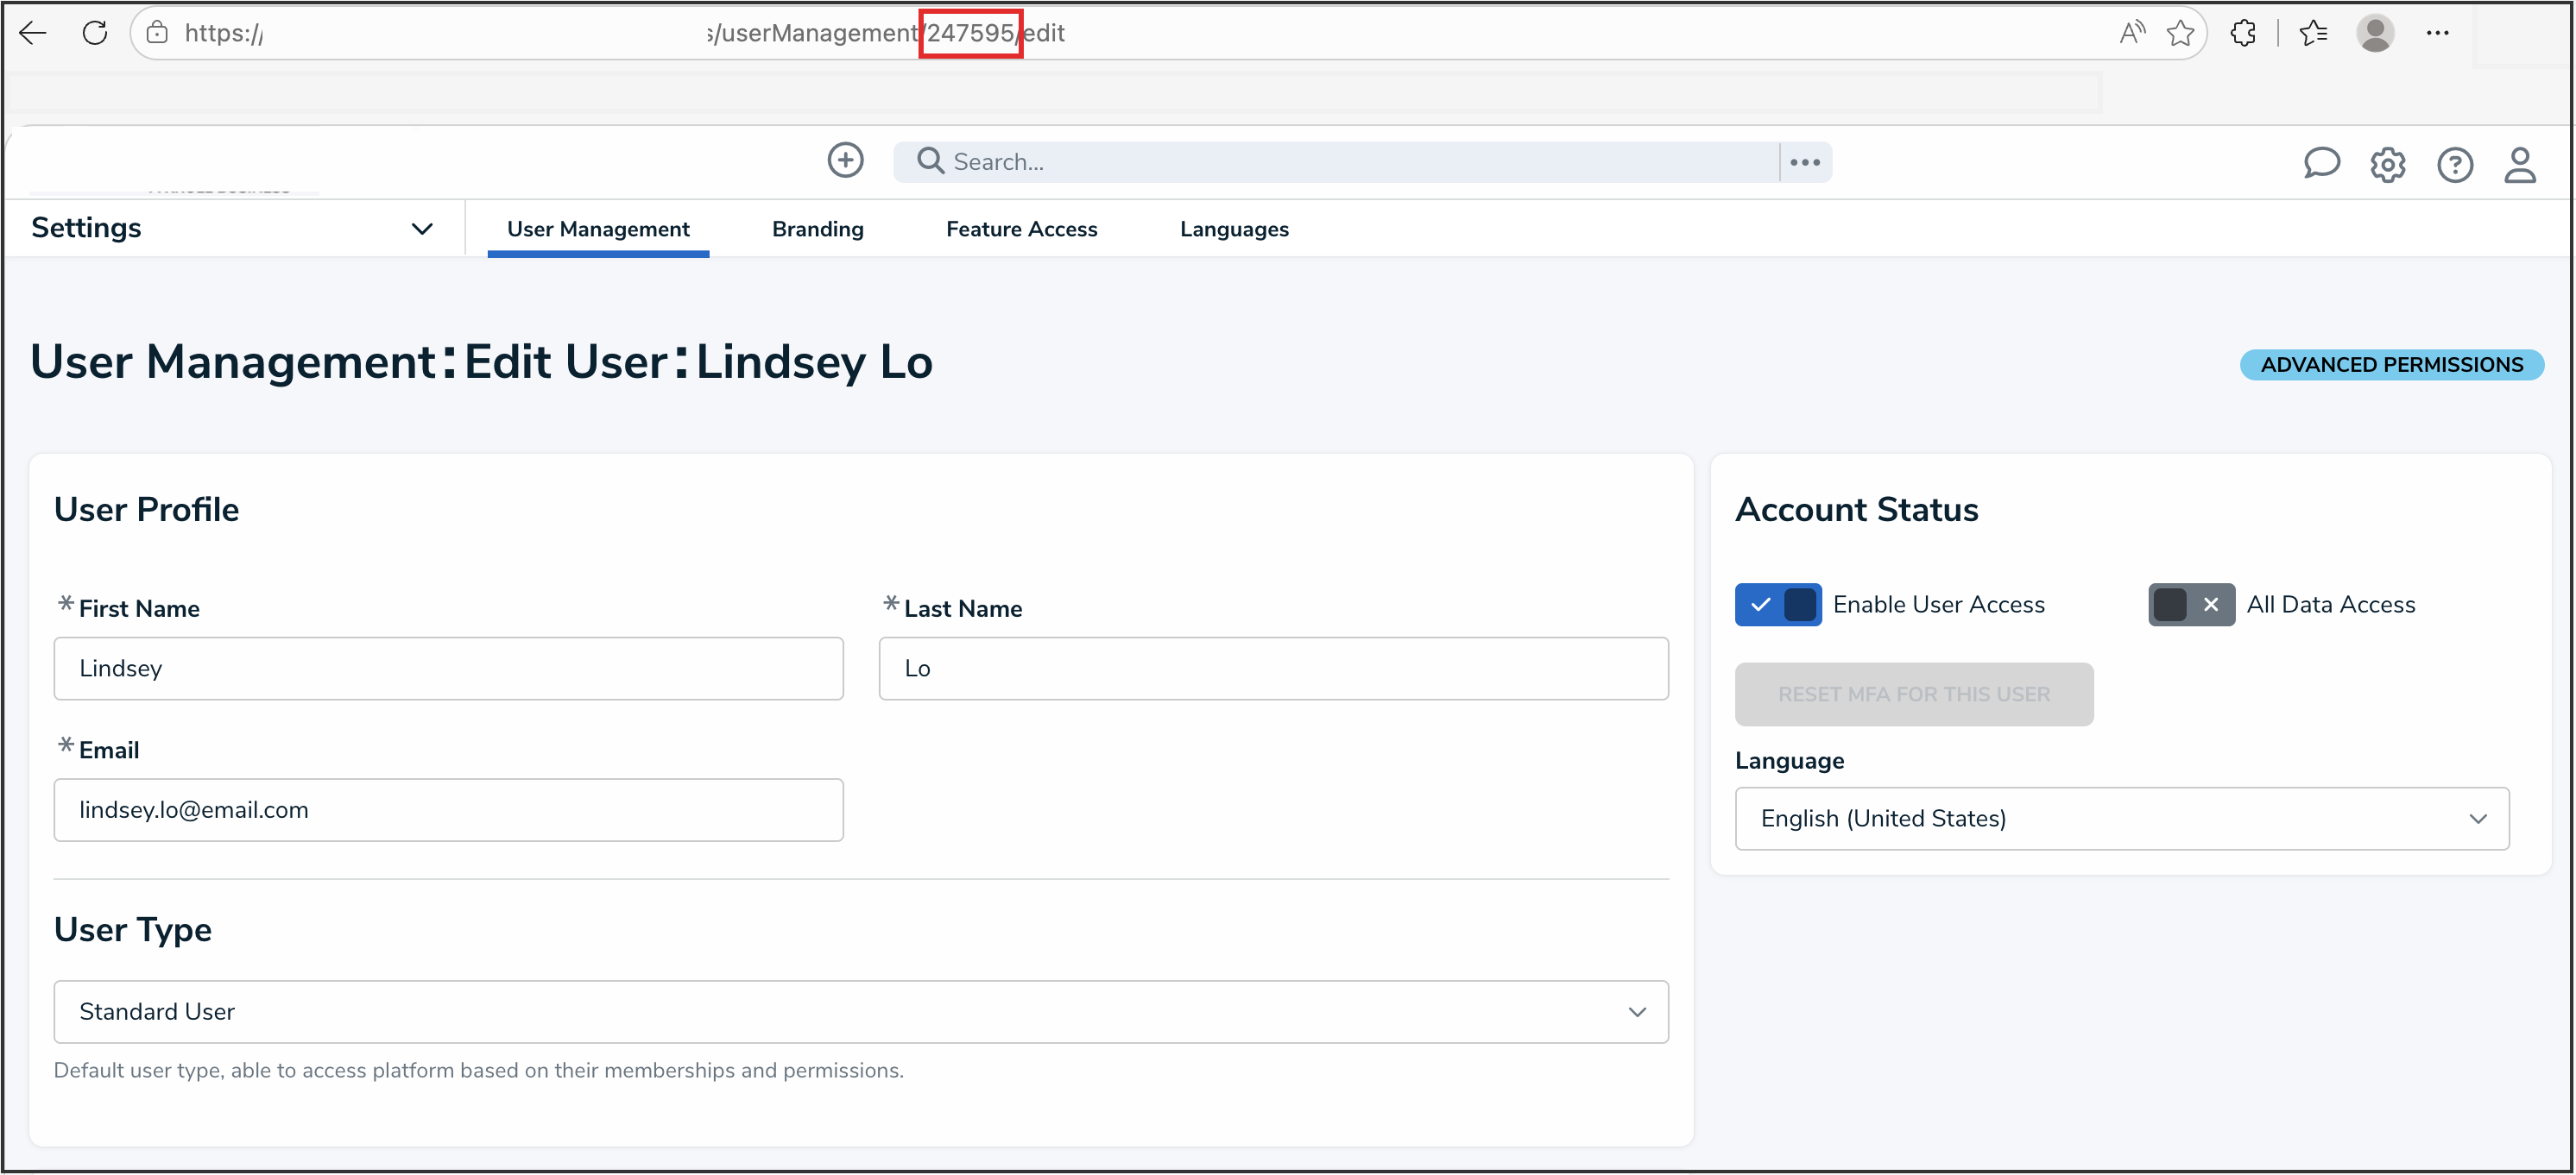Add page to favorites with star icon

pyautogui.click(x=2180, y=33)
